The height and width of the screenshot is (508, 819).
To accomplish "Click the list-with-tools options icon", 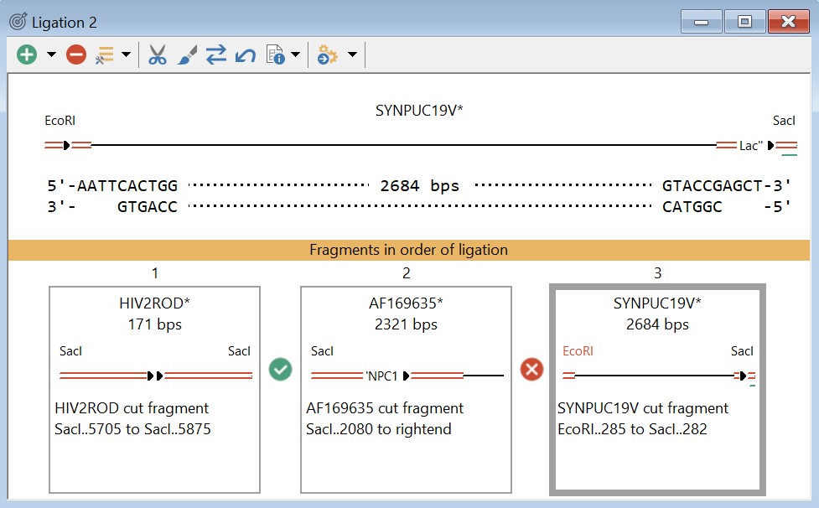I will [x=104, y=55].
